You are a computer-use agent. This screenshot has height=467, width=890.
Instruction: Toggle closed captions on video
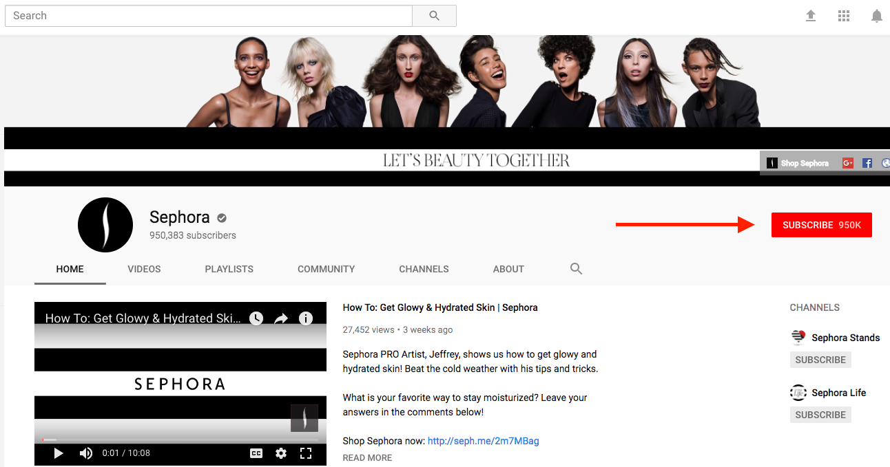coord(256,453)
